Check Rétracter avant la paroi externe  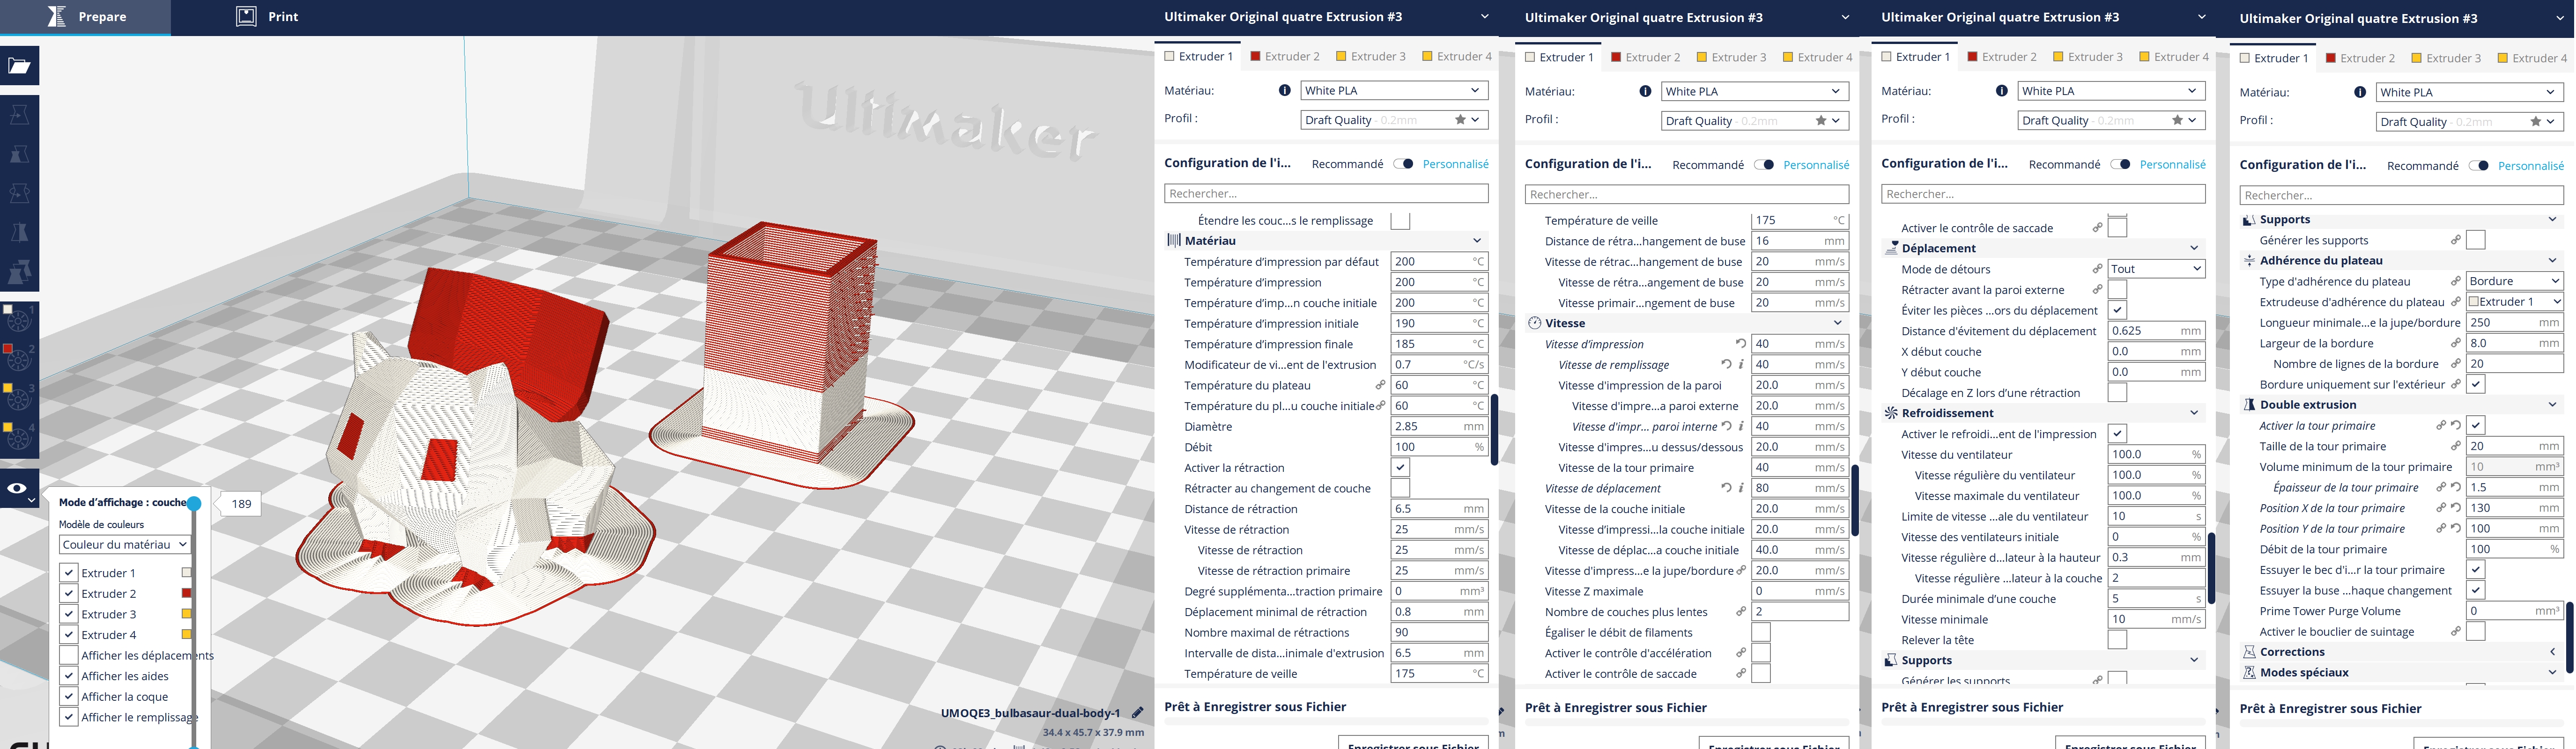click(2117, 290)
